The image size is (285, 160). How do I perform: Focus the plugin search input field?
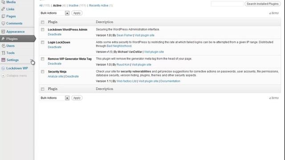(227, 4)
